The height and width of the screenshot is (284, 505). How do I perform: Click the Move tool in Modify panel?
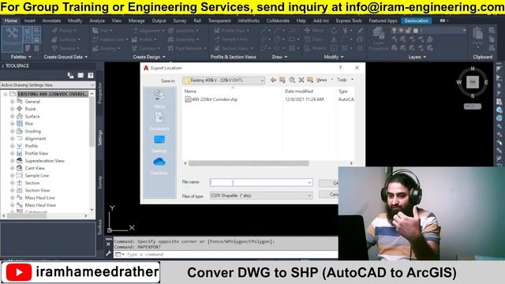pyautogui.click(x=314, y=30)
